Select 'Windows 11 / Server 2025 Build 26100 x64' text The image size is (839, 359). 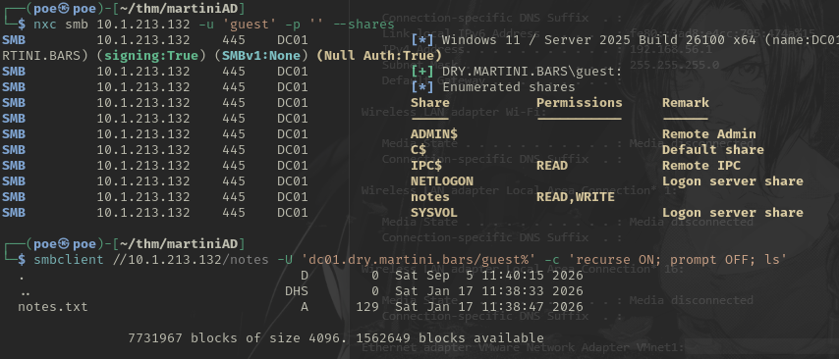(598, 40)
